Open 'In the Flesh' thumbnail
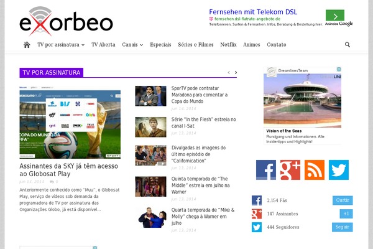Viewport: 373px width, 249px height. point(151,127)
